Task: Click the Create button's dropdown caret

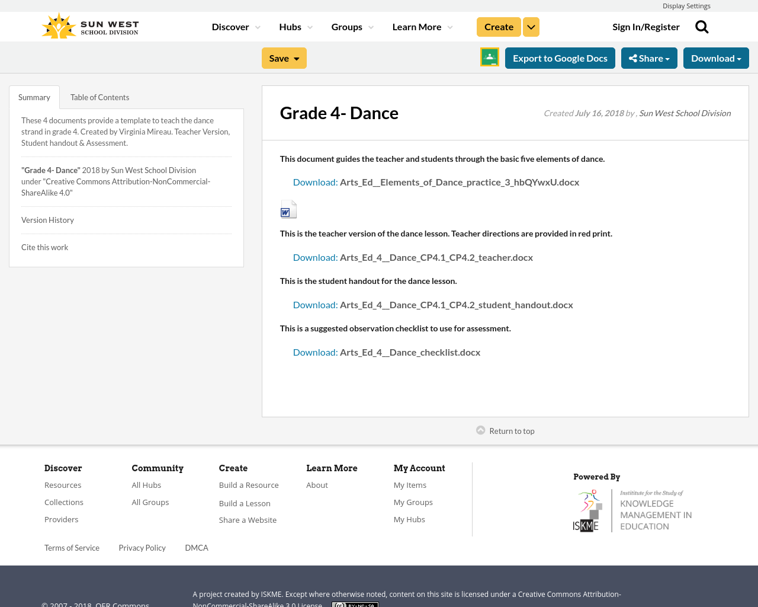Action: 531,26
